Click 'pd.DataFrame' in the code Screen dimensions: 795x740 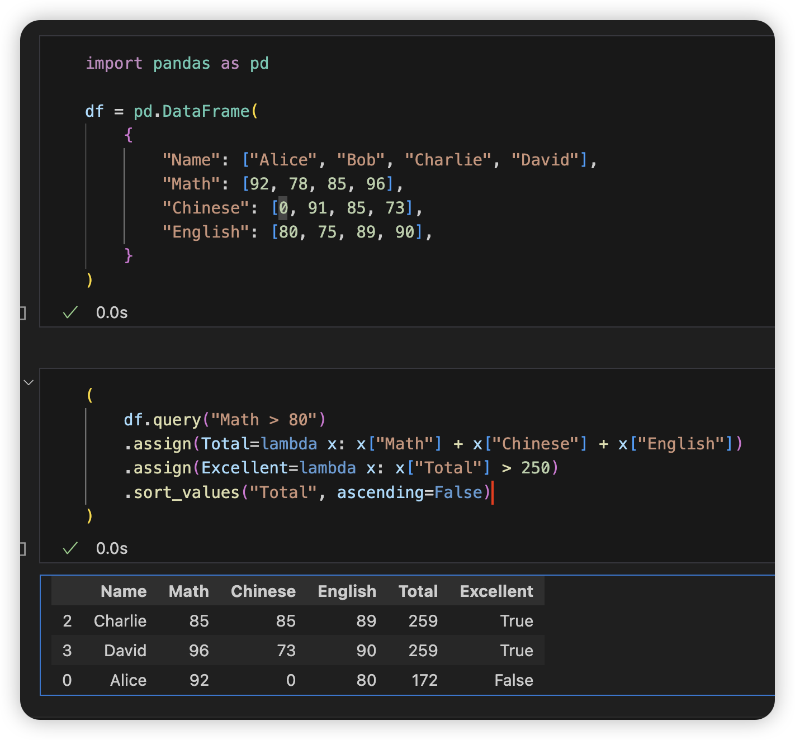(x=192, y=111)
